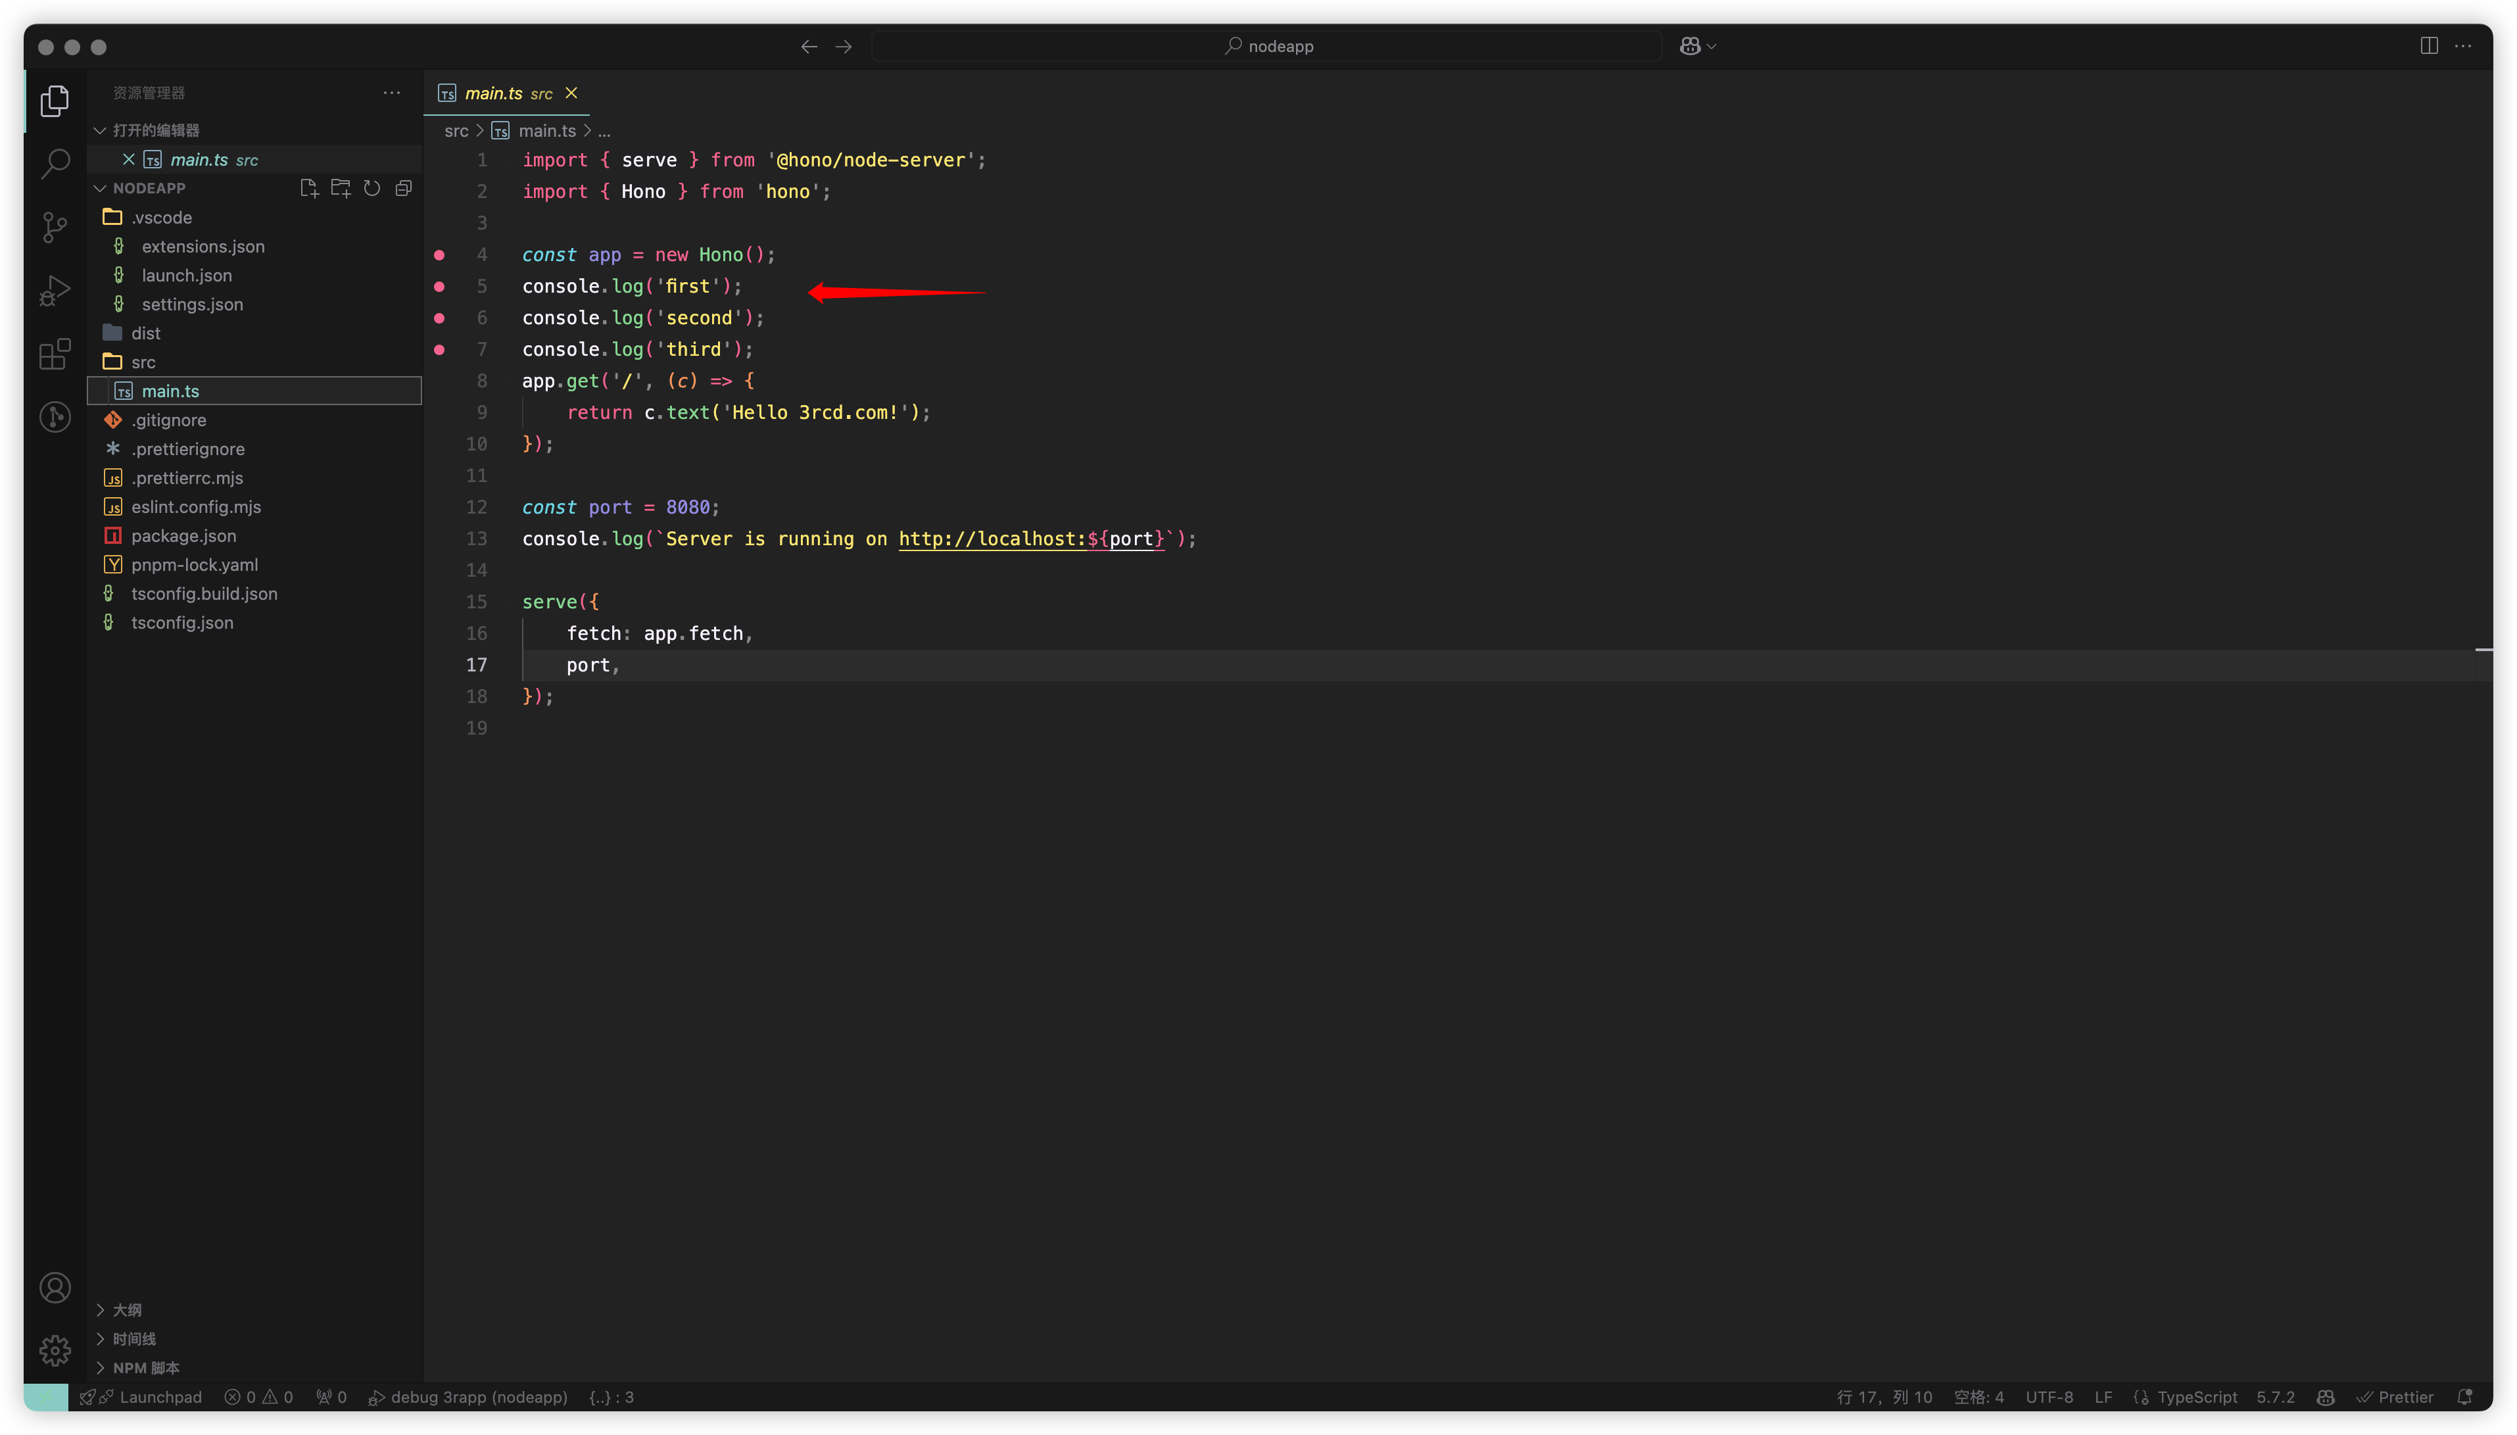
Task: Open the Run and Debug view
Action: point(55,290)
